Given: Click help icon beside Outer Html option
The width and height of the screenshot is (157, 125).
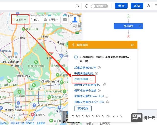Looking at the screenshot, I should (107, 102).
